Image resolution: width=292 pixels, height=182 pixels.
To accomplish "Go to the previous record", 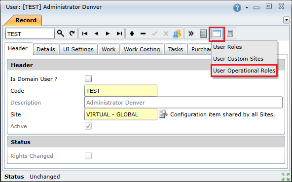I will coord(96,34).
